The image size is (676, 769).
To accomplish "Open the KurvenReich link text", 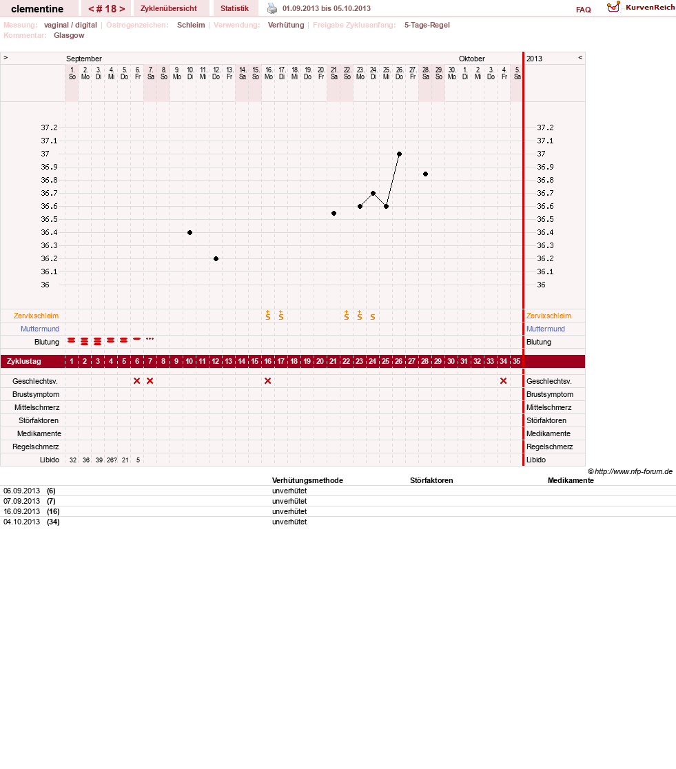I will 650,8.
